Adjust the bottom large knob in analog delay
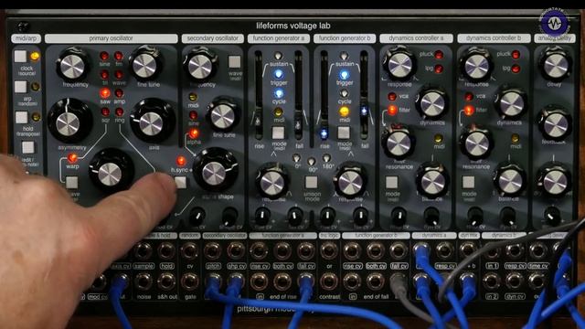This screenshot has height=329, width=585. pos(555,182)
